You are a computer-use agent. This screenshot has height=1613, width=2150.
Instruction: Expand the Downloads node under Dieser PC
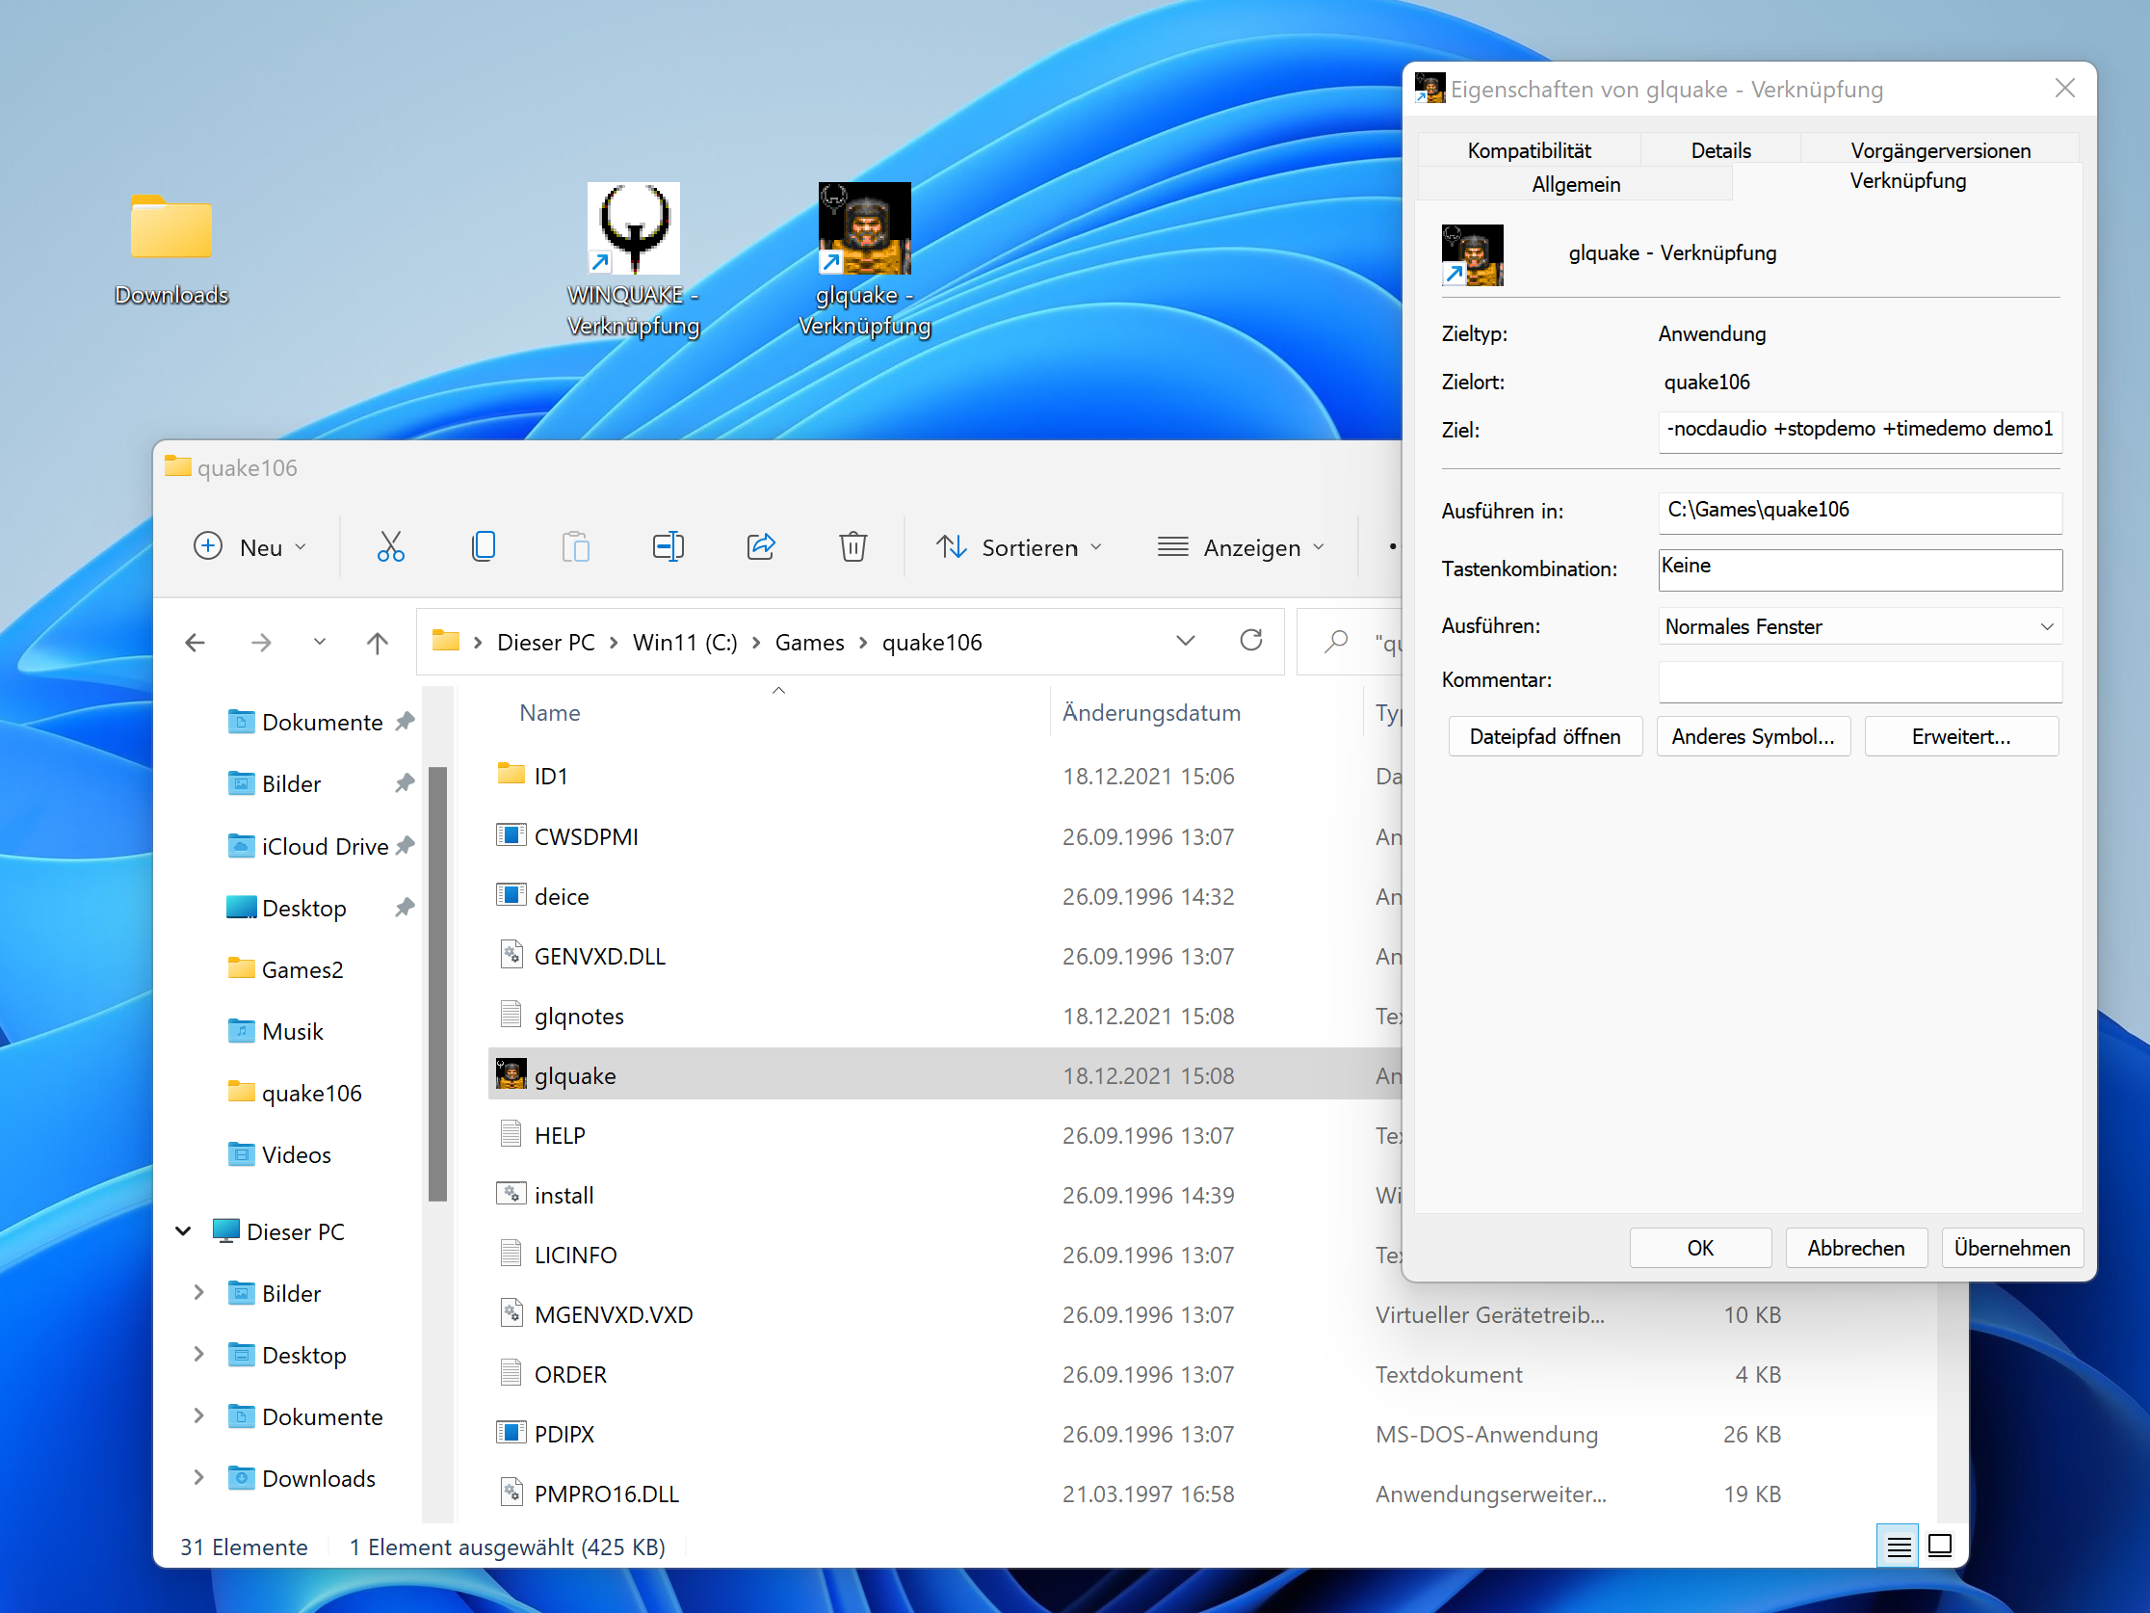coord(198,1478)
